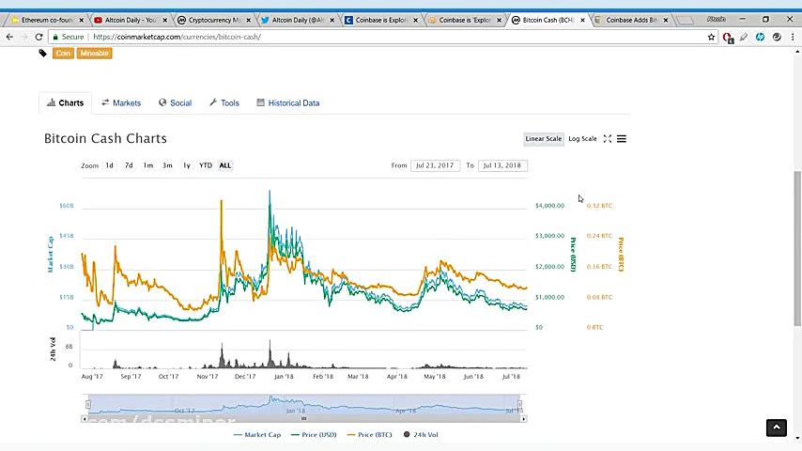Toggle 24h Vol series in legend

(x=421, y=435)
